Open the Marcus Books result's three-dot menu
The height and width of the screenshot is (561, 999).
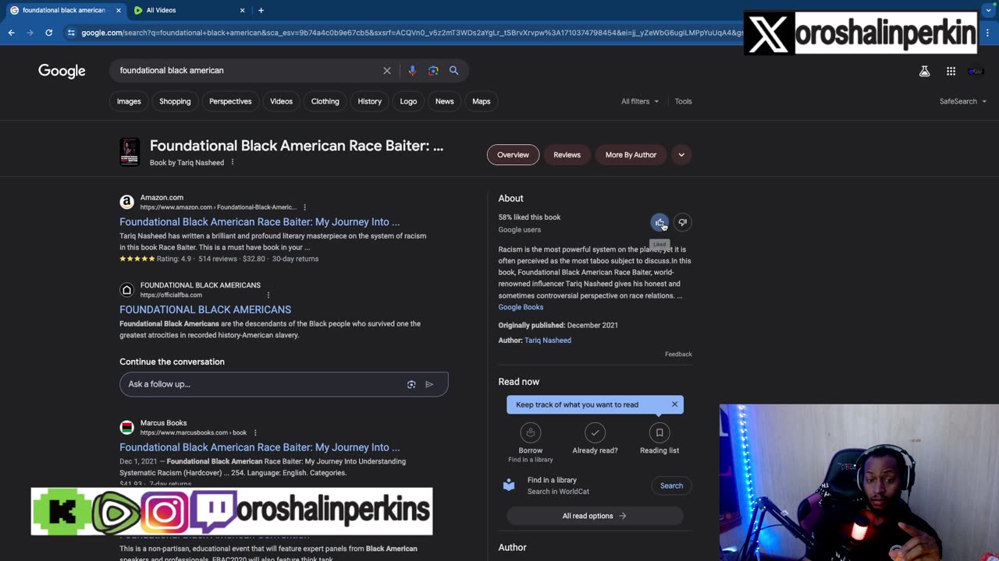click(x=255, y=432)
